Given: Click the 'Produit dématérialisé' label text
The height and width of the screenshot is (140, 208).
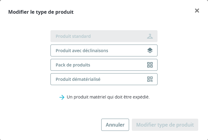Looking at the screenshot, I should tap(78, 79).
